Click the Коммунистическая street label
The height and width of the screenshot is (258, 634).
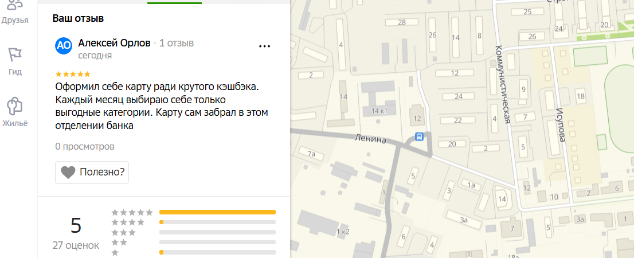[504, 84]
